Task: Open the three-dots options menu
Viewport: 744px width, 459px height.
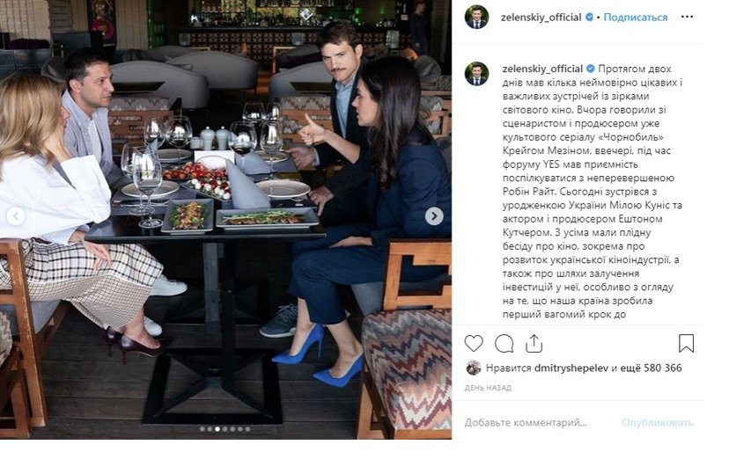Action: click(x=687, y=17)
